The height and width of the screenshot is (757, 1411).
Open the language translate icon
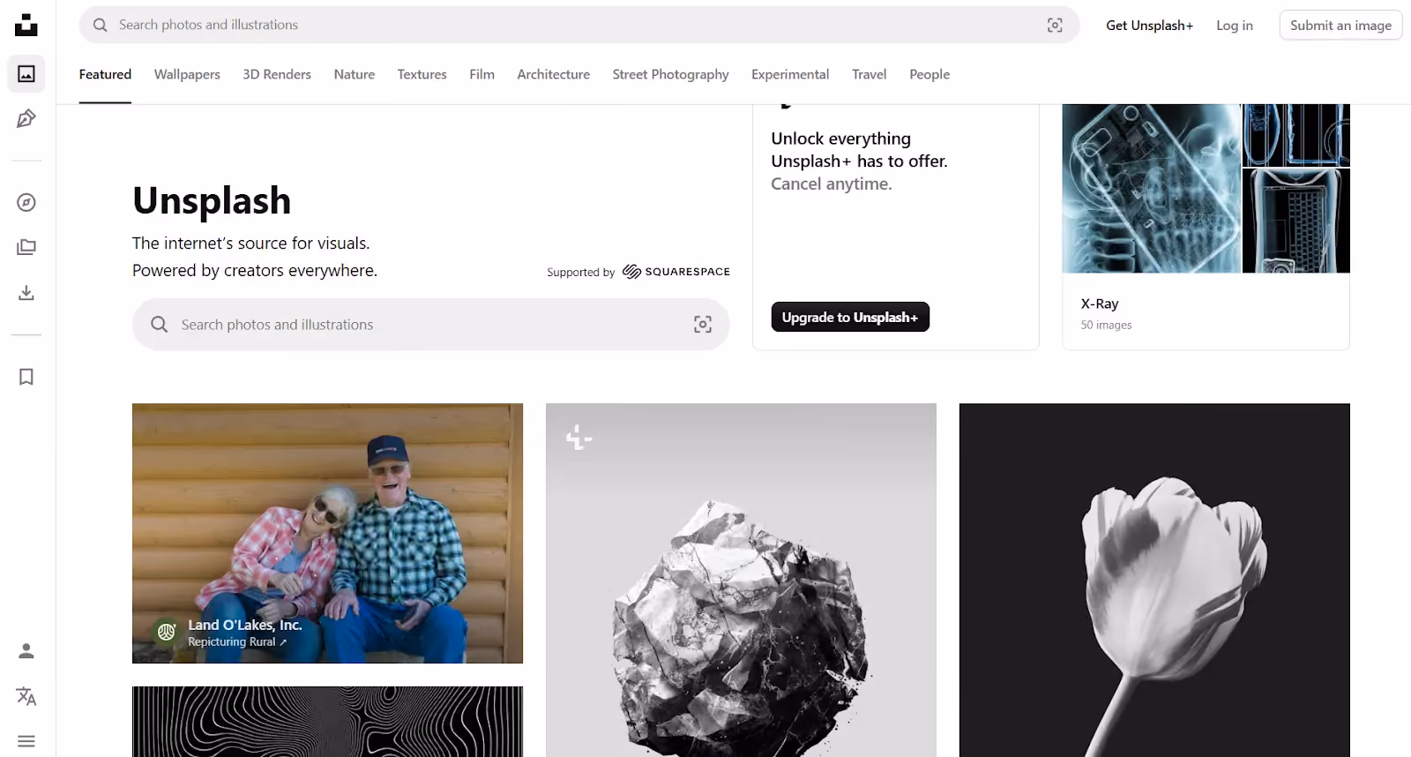click(26, 696)
